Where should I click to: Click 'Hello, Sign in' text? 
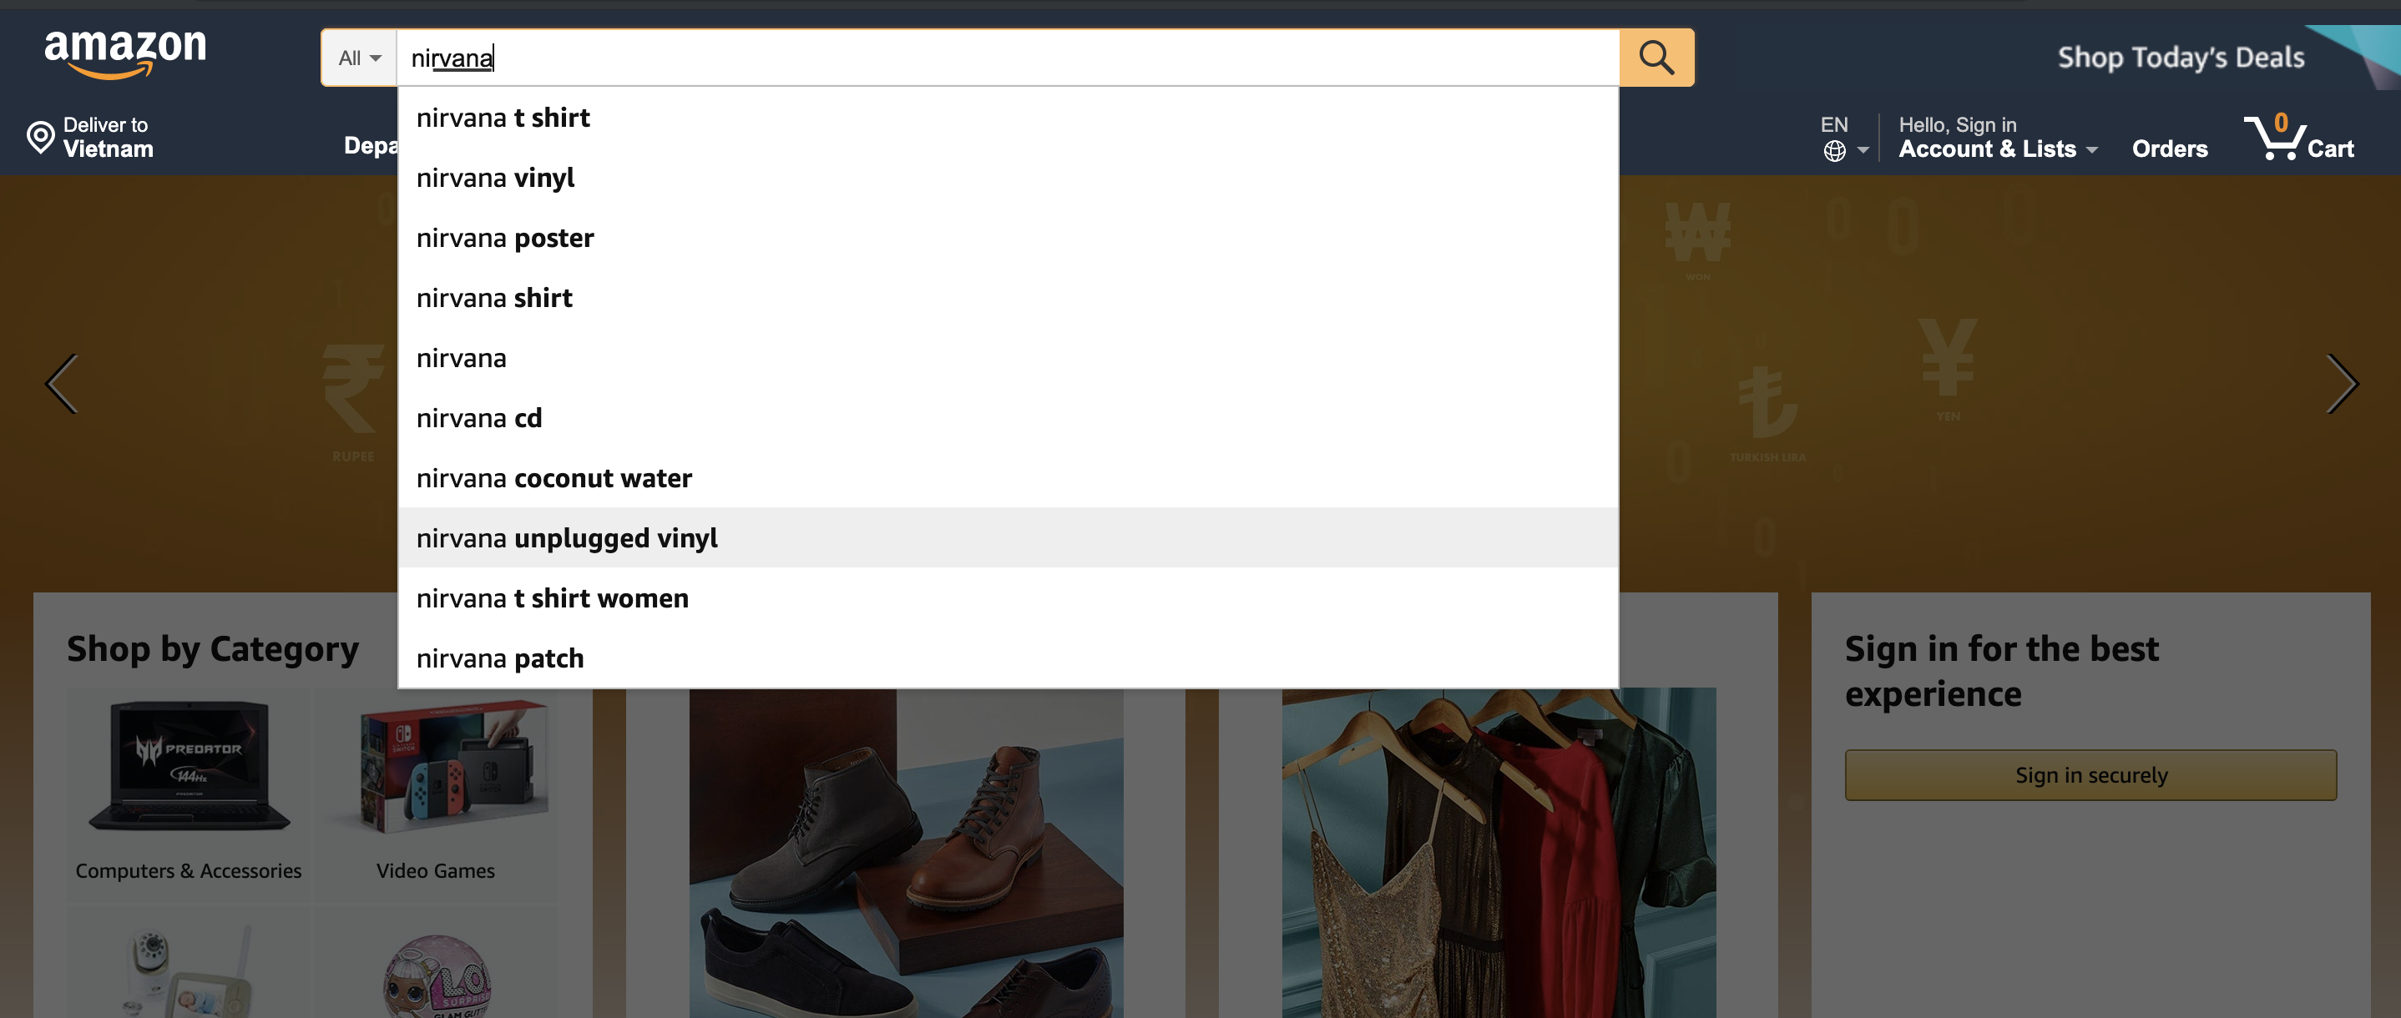1958,125
